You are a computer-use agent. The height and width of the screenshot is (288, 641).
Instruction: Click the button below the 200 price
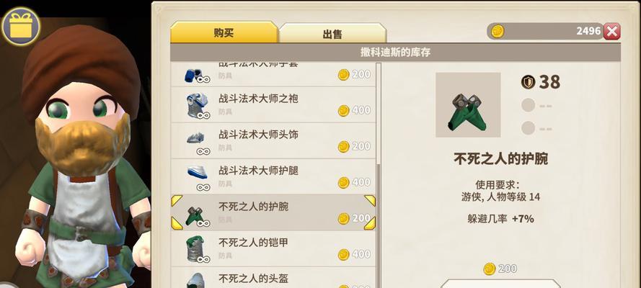(x=500, y=284)
